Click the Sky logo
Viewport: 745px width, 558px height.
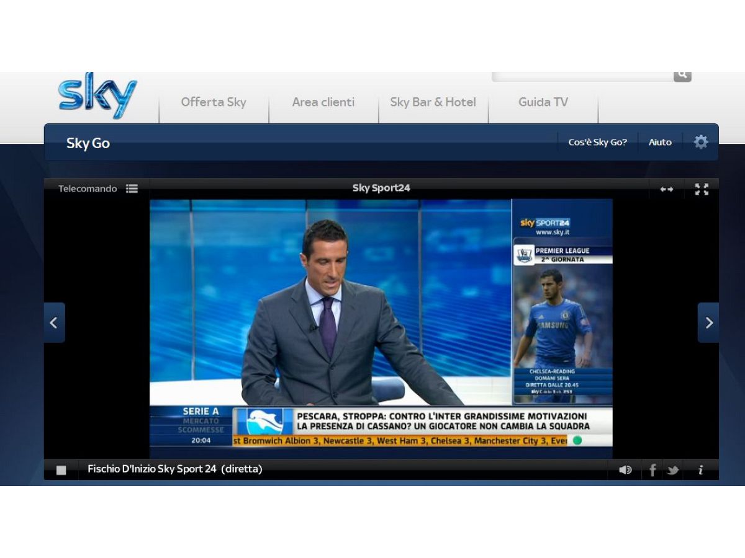[97, 96]
